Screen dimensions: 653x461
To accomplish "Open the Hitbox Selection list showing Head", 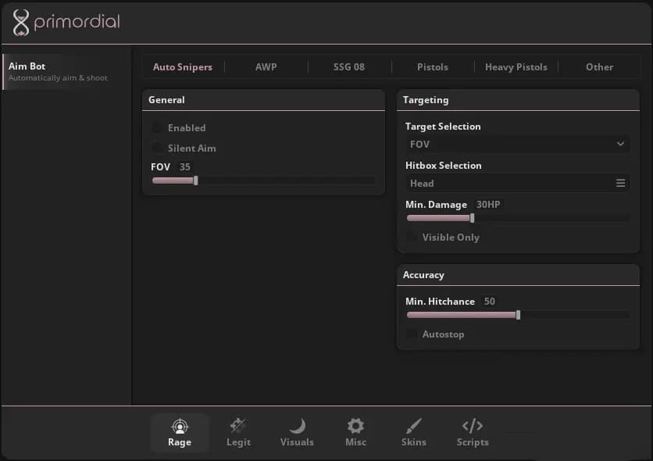I will [517, 184].
